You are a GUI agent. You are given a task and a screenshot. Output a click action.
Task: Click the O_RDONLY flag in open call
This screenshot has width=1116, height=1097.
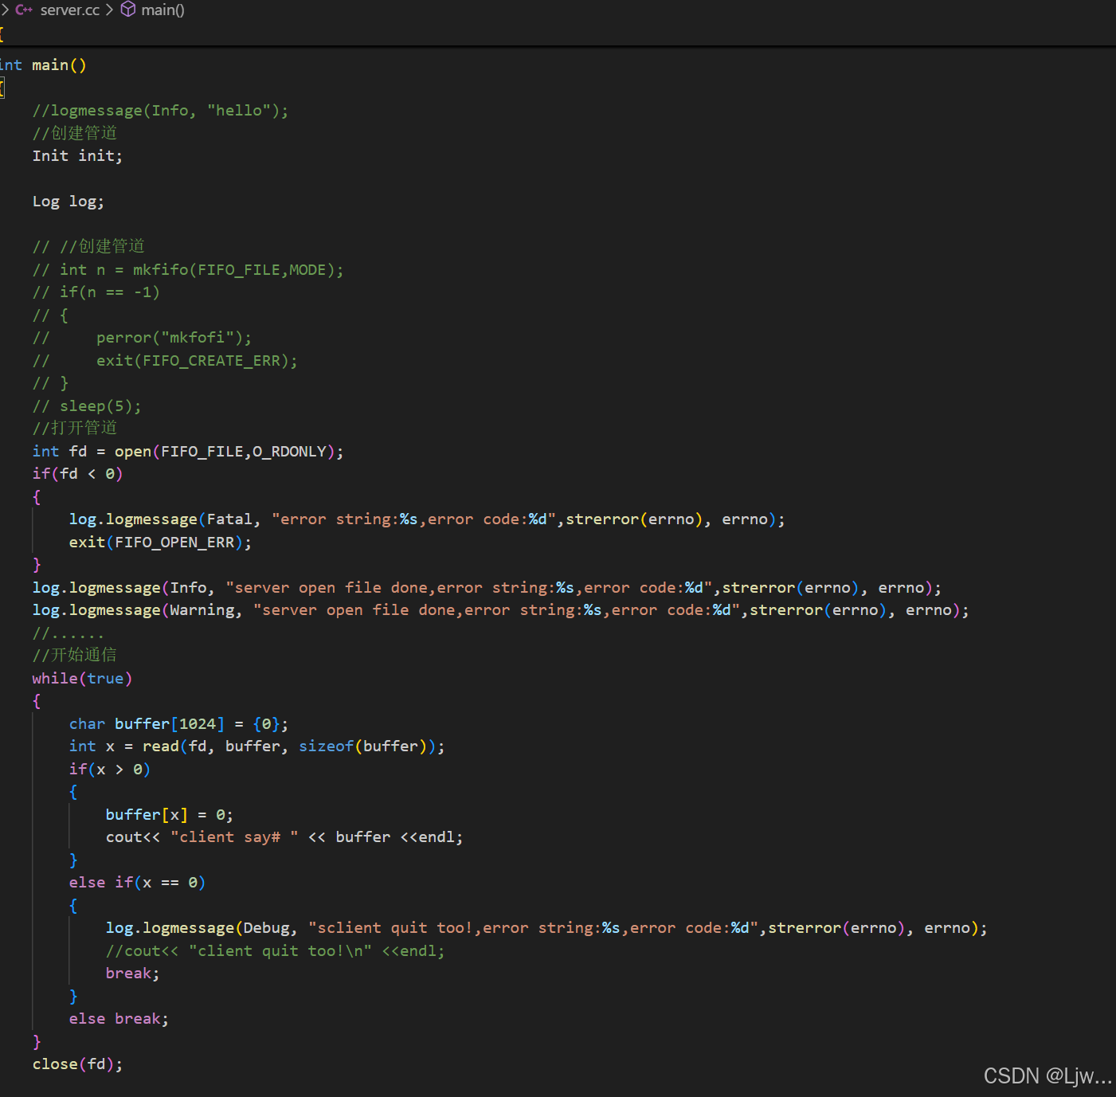[290, 452]
